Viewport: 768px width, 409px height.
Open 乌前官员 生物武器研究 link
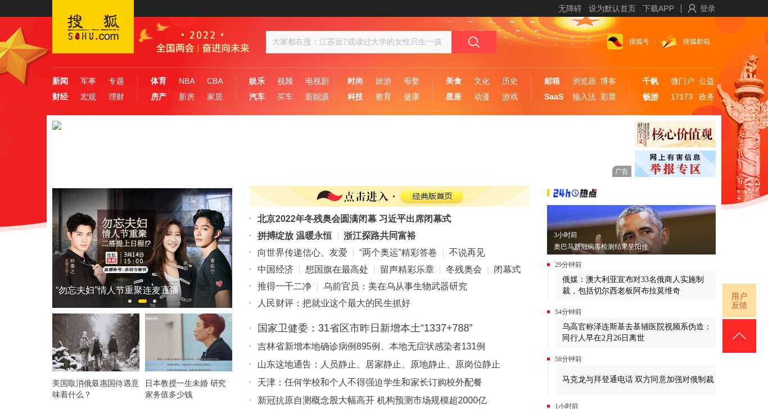(x=395, y=287)
